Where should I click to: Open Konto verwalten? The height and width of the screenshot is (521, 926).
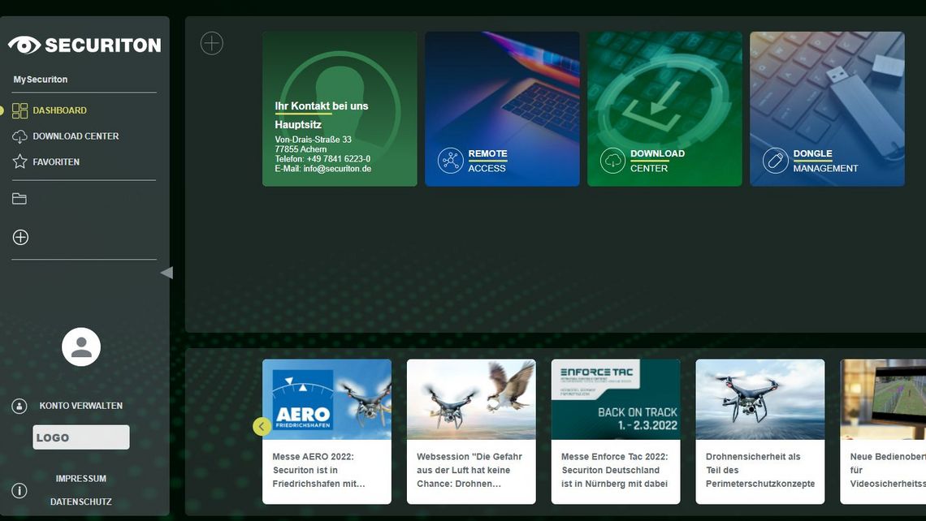(81, 406)
